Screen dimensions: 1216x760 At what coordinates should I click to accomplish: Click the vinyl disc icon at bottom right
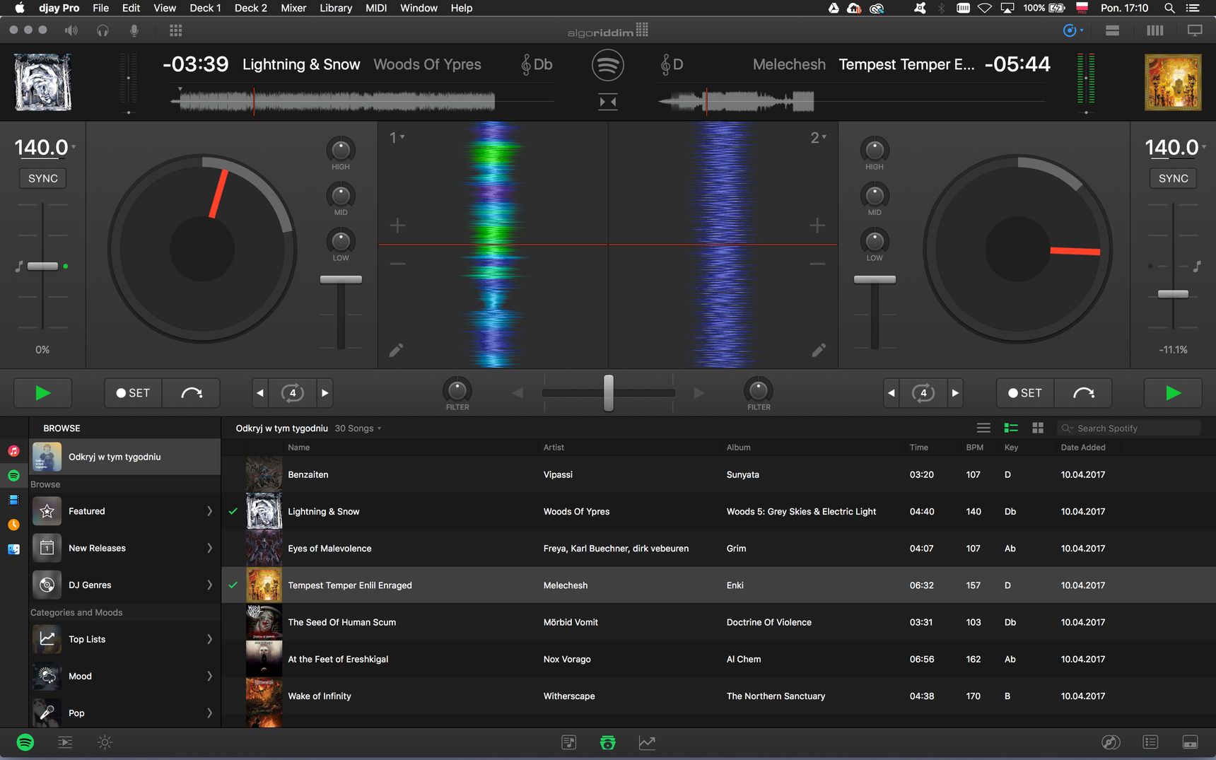1111,742
